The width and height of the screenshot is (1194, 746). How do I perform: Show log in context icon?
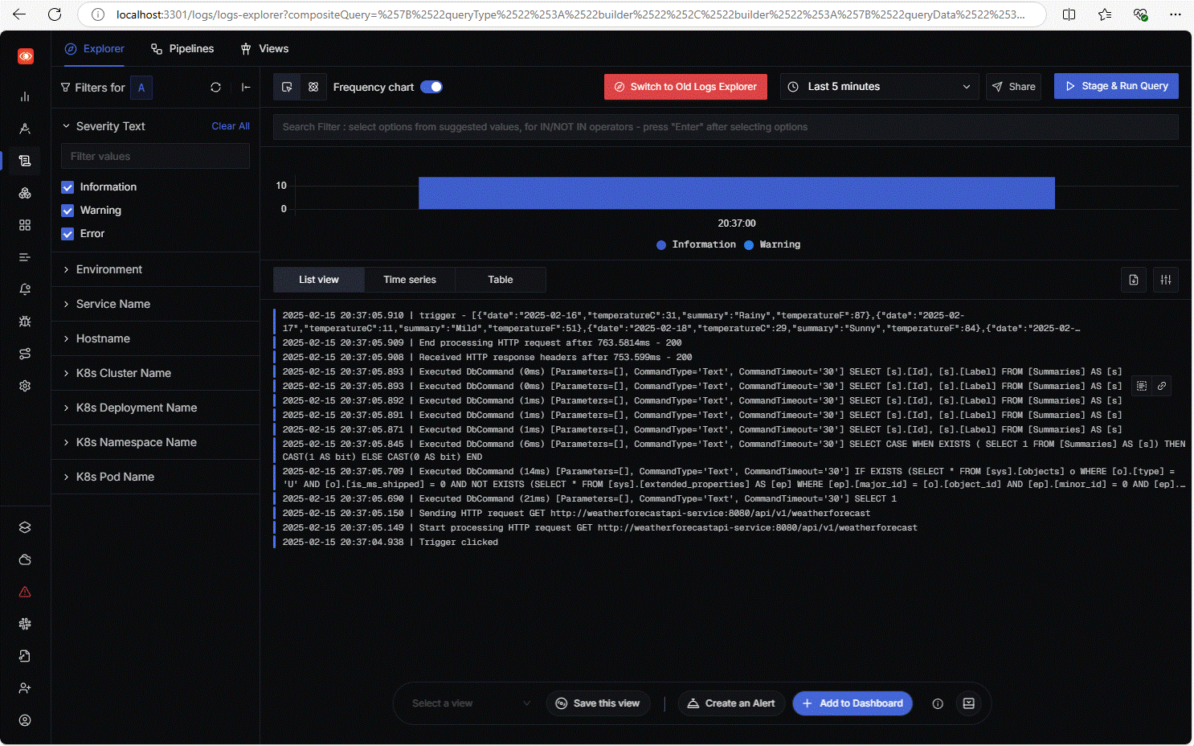[1142, 386]
